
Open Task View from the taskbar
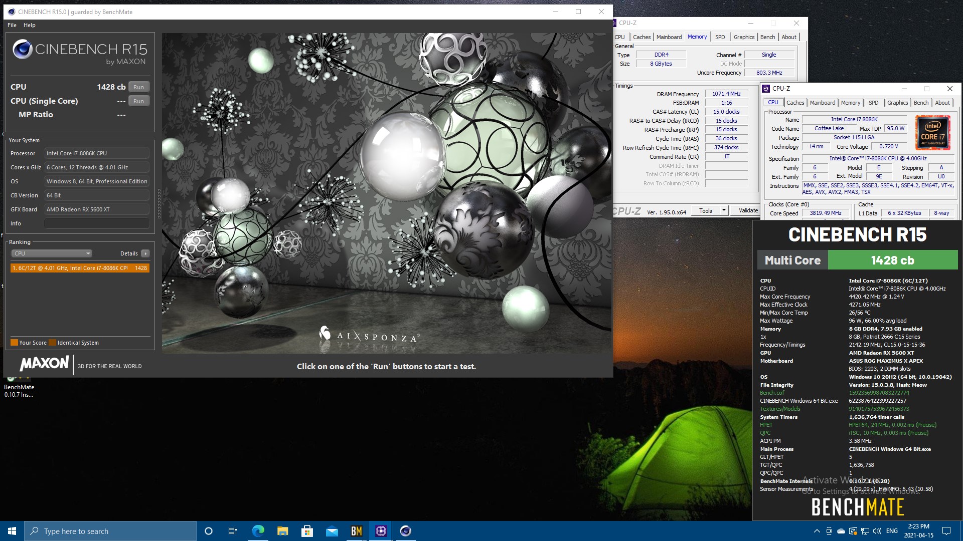[233, 531]
